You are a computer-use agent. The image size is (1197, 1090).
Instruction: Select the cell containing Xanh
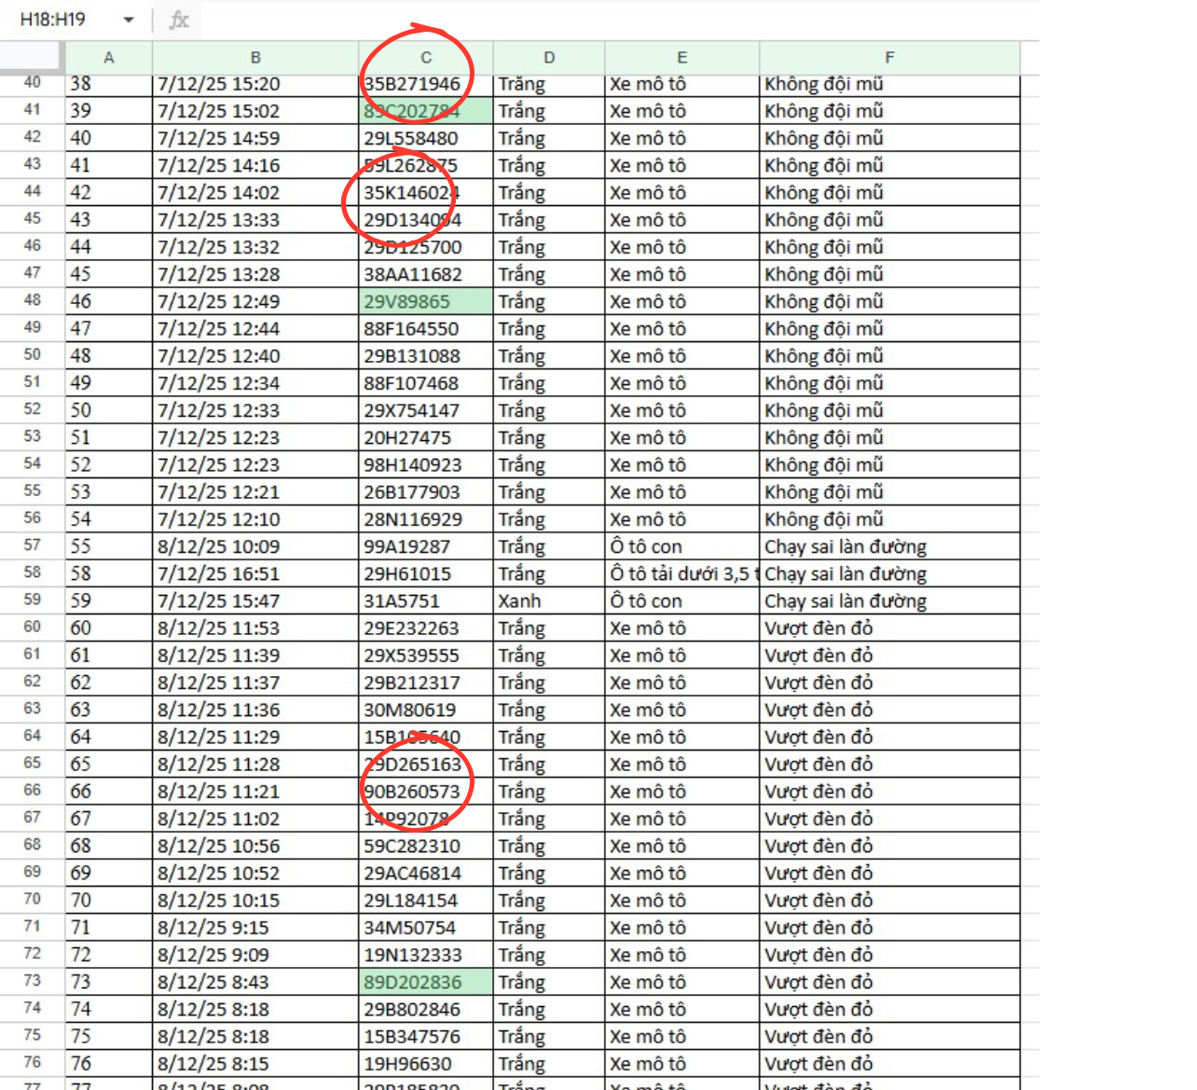point(549,600)
